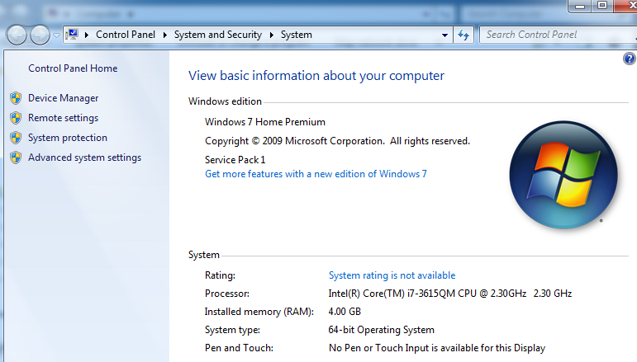The height and width of the screenshot is (362, 637).
Task: Click the Windows edition section heading
Action: click(x=225, y=101)
